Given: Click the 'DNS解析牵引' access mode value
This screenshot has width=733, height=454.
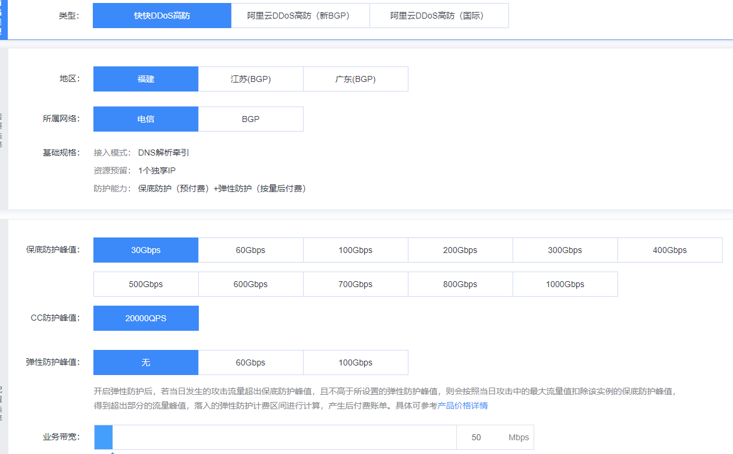Looking at the screenshot, I should coord(163,153).
